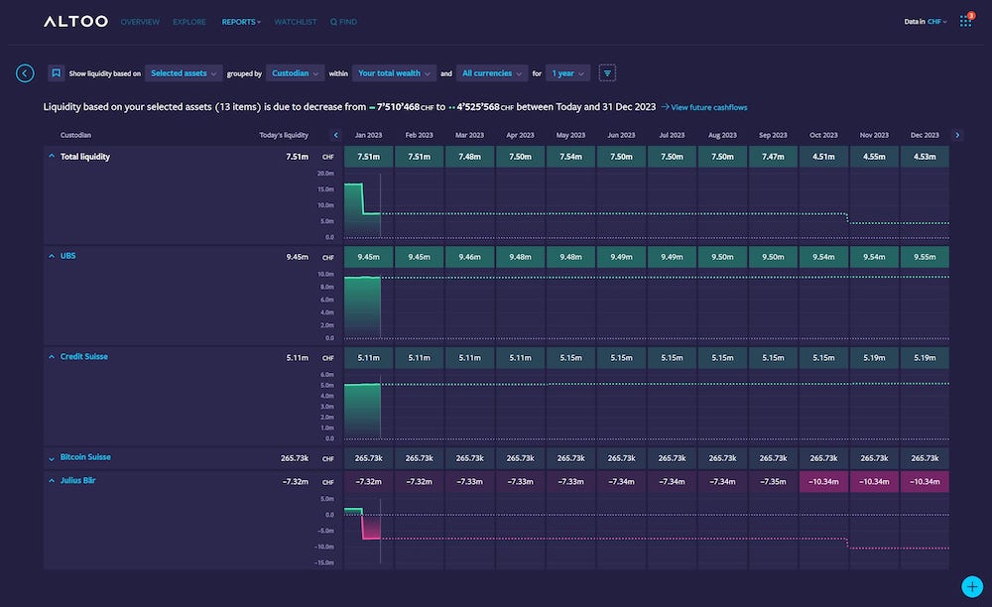Select the Dec 2023 column header

pos(924,135)
